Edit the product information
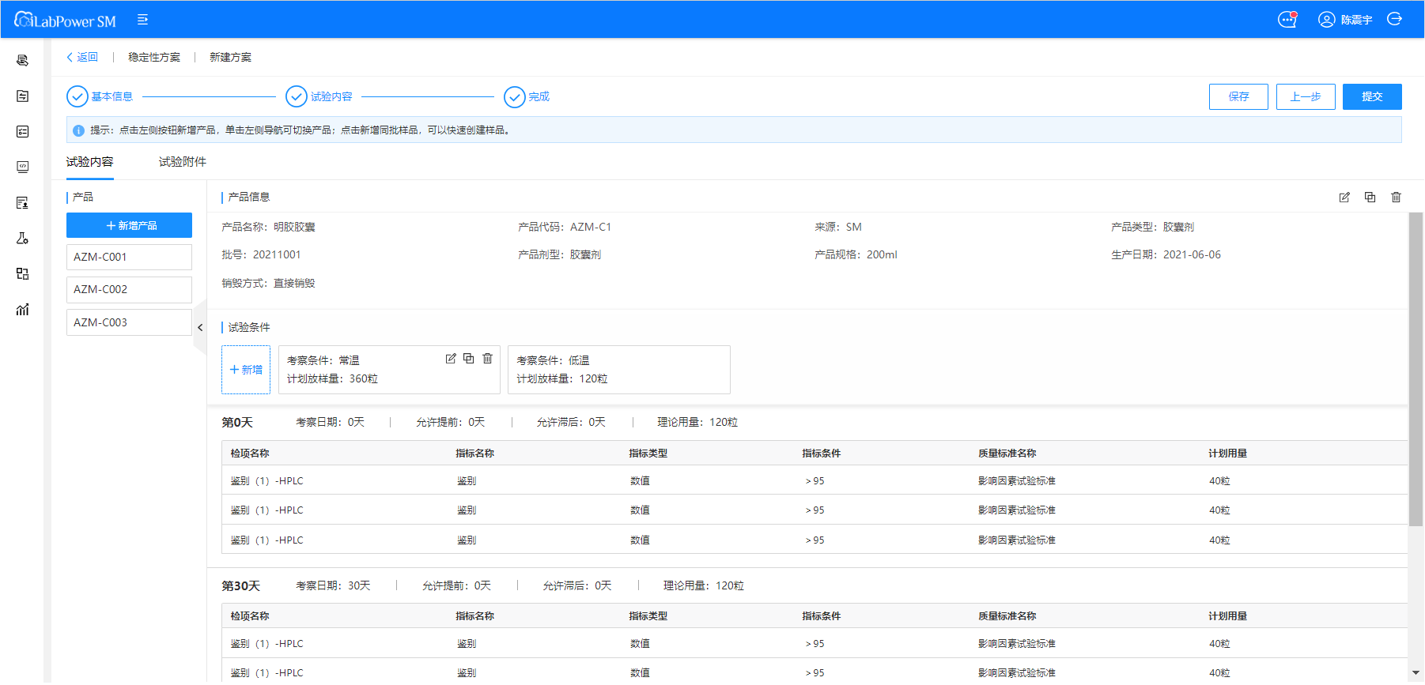 pos(1344,198)
